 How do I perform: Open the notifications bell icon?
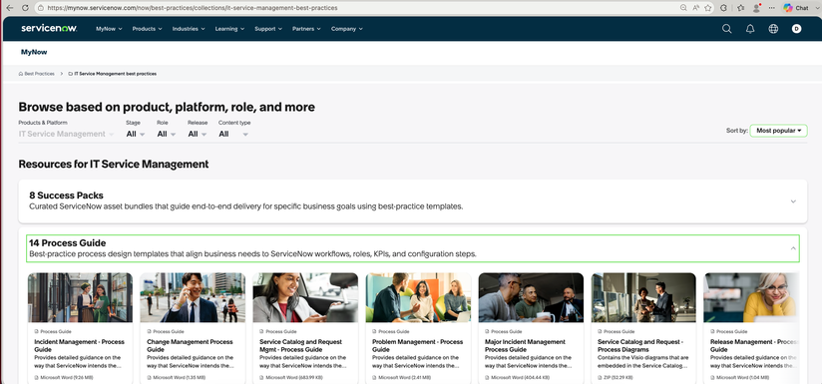click(750, 29)
